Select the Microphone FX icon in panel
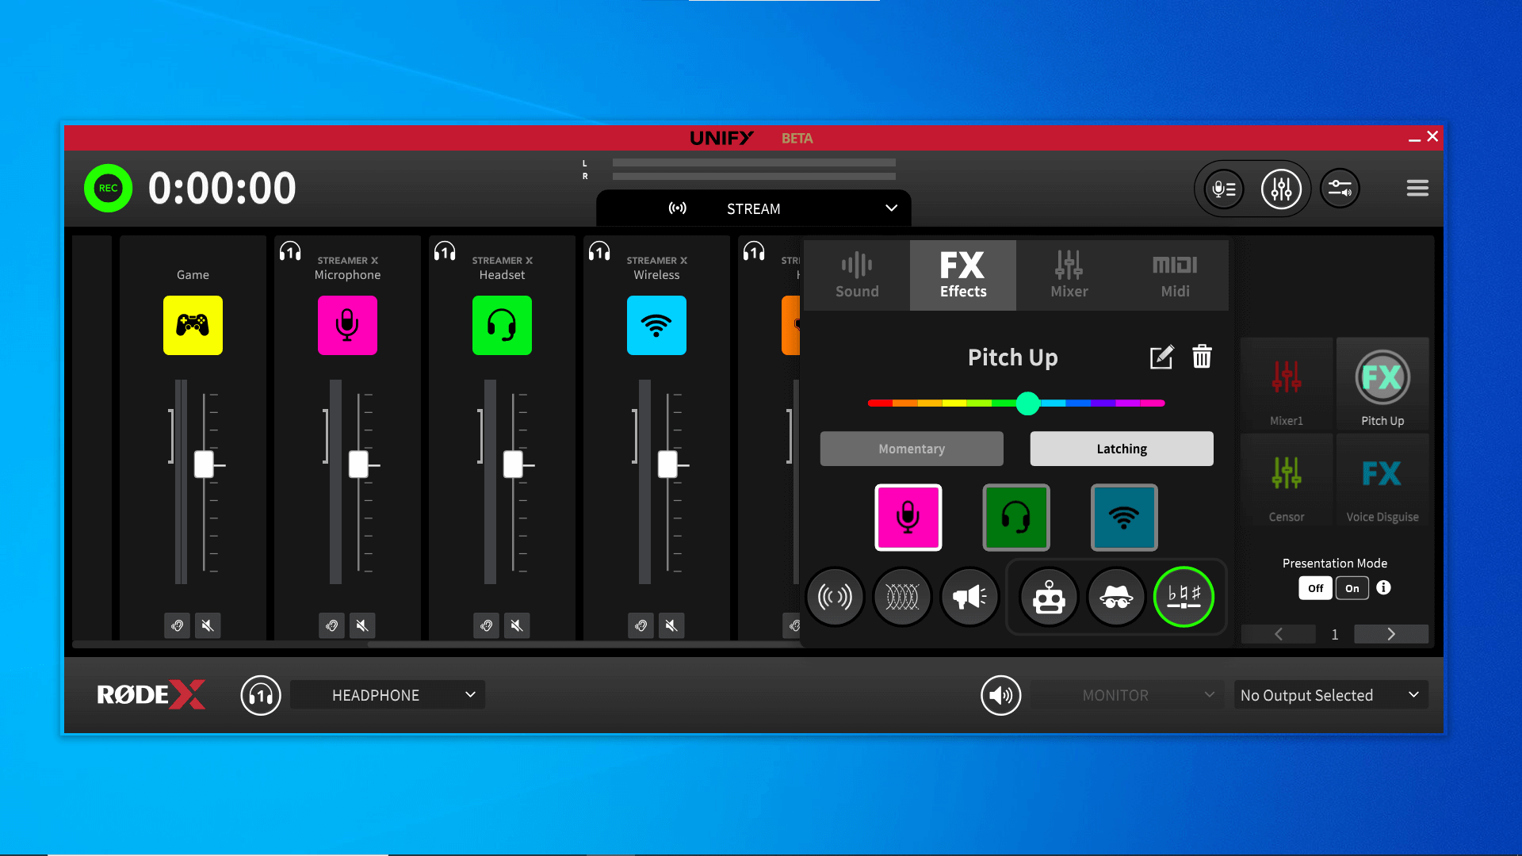The height and width of the screenshot is (856, 1522). [908, 515]
